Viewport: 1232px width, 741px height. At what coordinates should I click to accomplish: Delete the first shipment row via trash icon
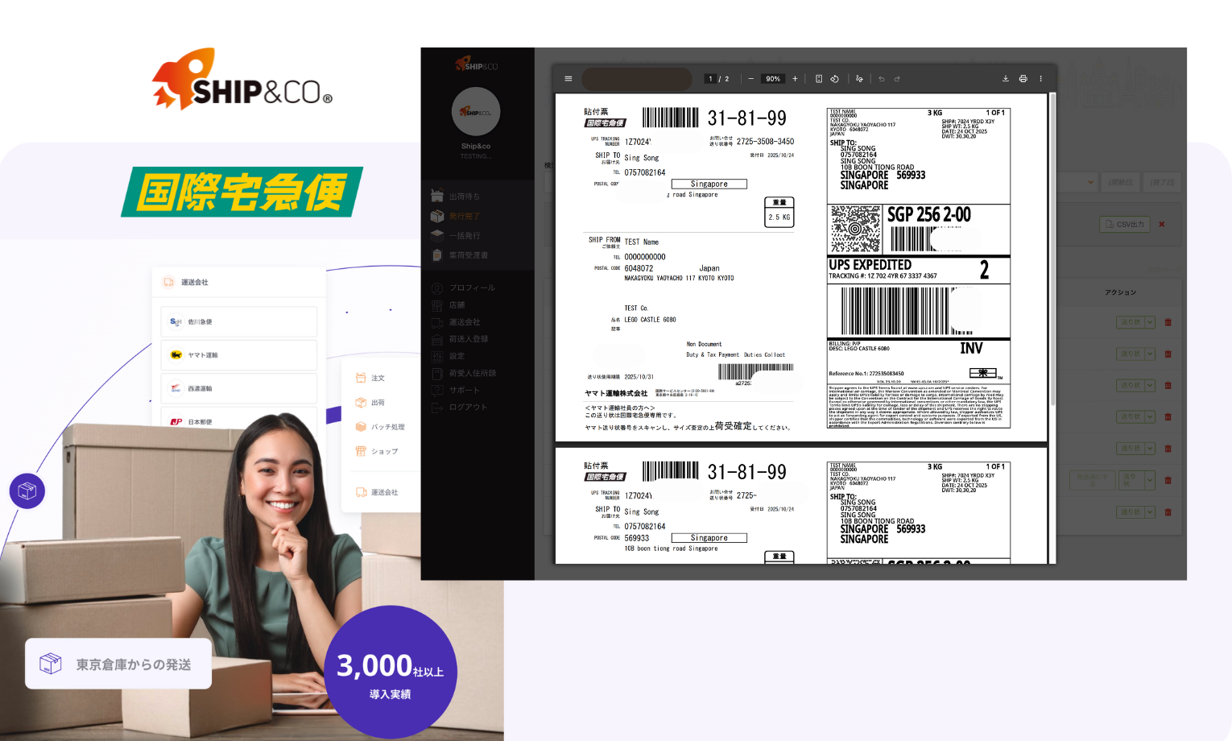coord(1168,322)
